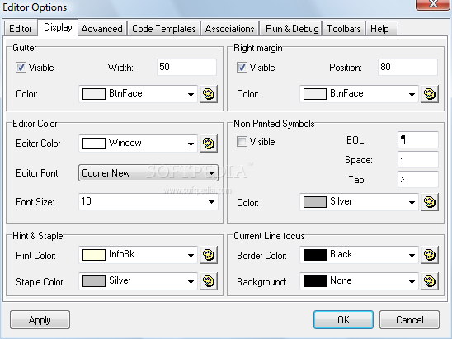
Task: Expand Staple Color Silver dropdown
Action: click(x=191, y=281)
